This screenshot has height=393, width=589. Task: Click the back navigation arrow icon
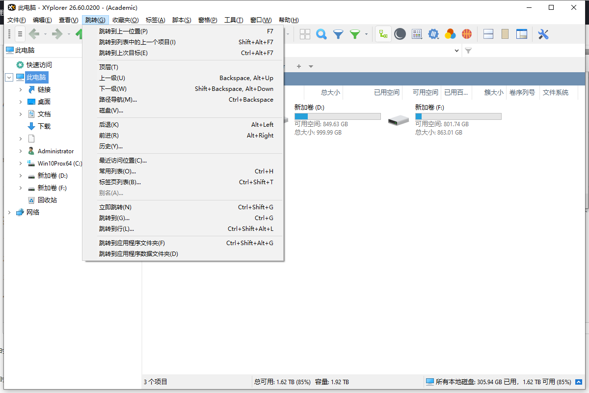pyautogui.click(x=35, y=34)
